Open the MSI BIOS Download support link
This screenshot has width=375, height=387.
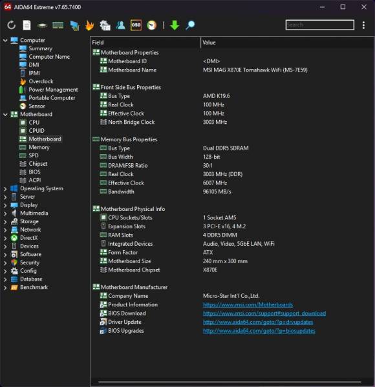coord(264,313)
